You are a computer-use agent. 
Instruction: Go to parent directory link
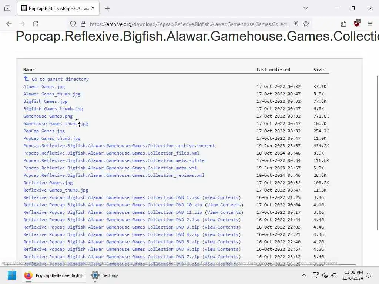(x=60, y=79)
